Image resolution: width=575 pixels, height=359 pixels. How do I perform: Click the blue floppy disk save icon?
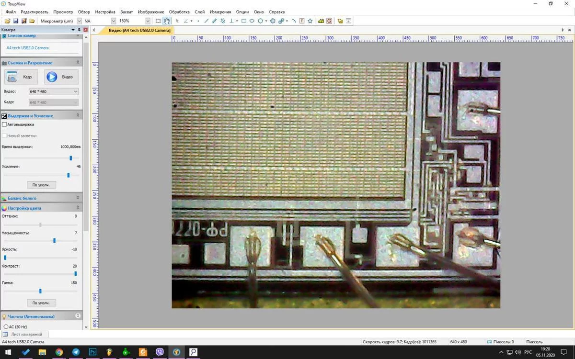15,21
